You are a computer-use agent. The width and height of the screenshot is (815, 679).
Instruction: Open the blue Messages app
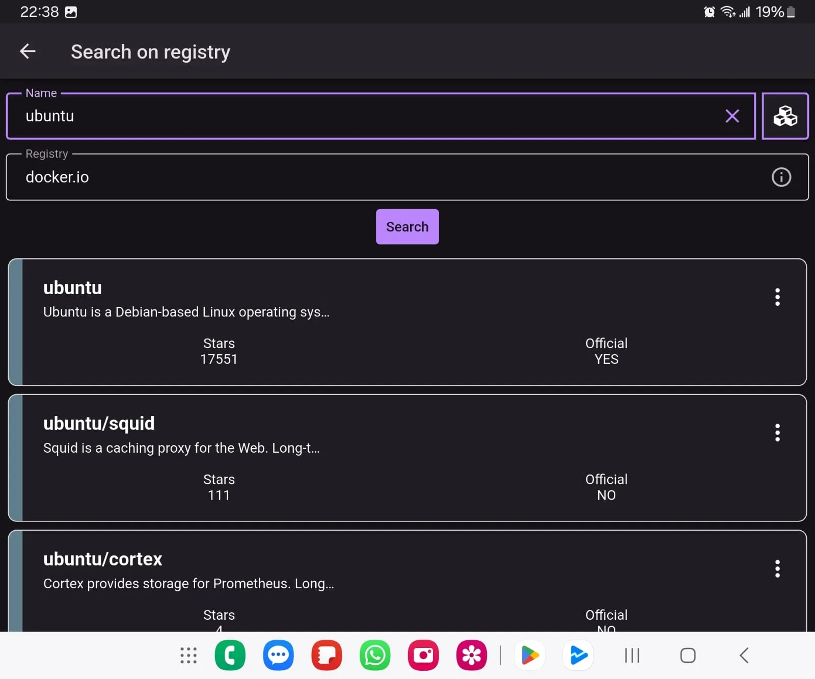[278, 656]
